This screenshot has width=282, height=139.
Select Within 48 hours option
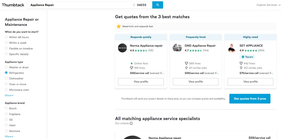tap(6, 37)
